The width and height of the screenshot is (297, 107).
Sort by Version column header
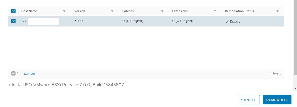(80, 11)
